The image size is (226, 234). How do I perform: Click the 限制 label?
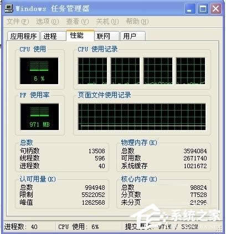pyautogui.click(x=26, y=195)
